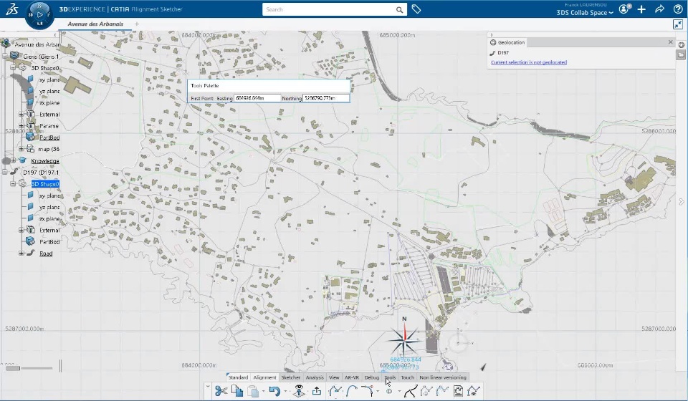Screen dimensions: 688x401
Task: Open the Tools tab
Action: [390, 377]
